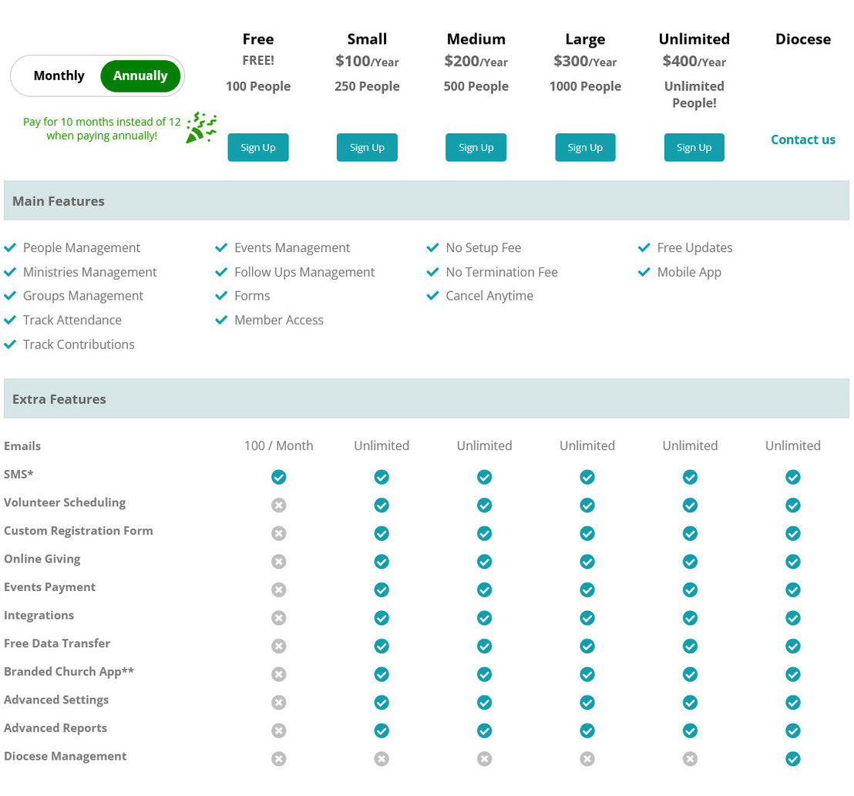Click the 'Diocese Management' row label

pos(66,756)
